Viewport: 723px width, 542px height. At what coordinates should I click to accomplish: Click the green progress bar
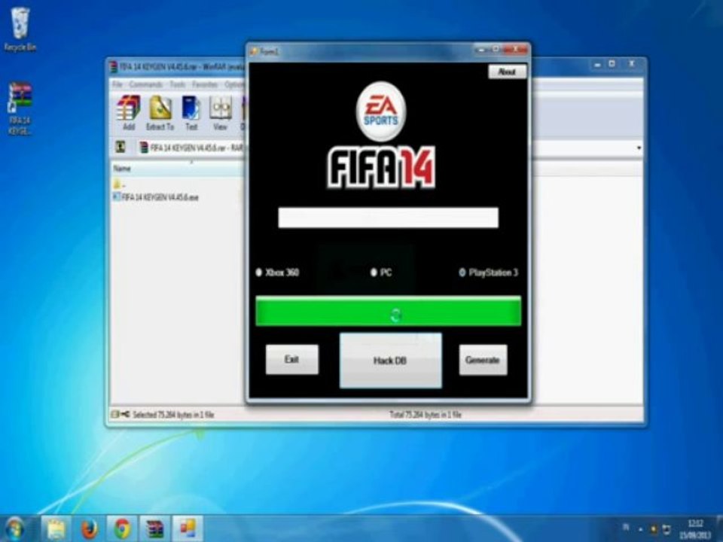click(389, 312)
